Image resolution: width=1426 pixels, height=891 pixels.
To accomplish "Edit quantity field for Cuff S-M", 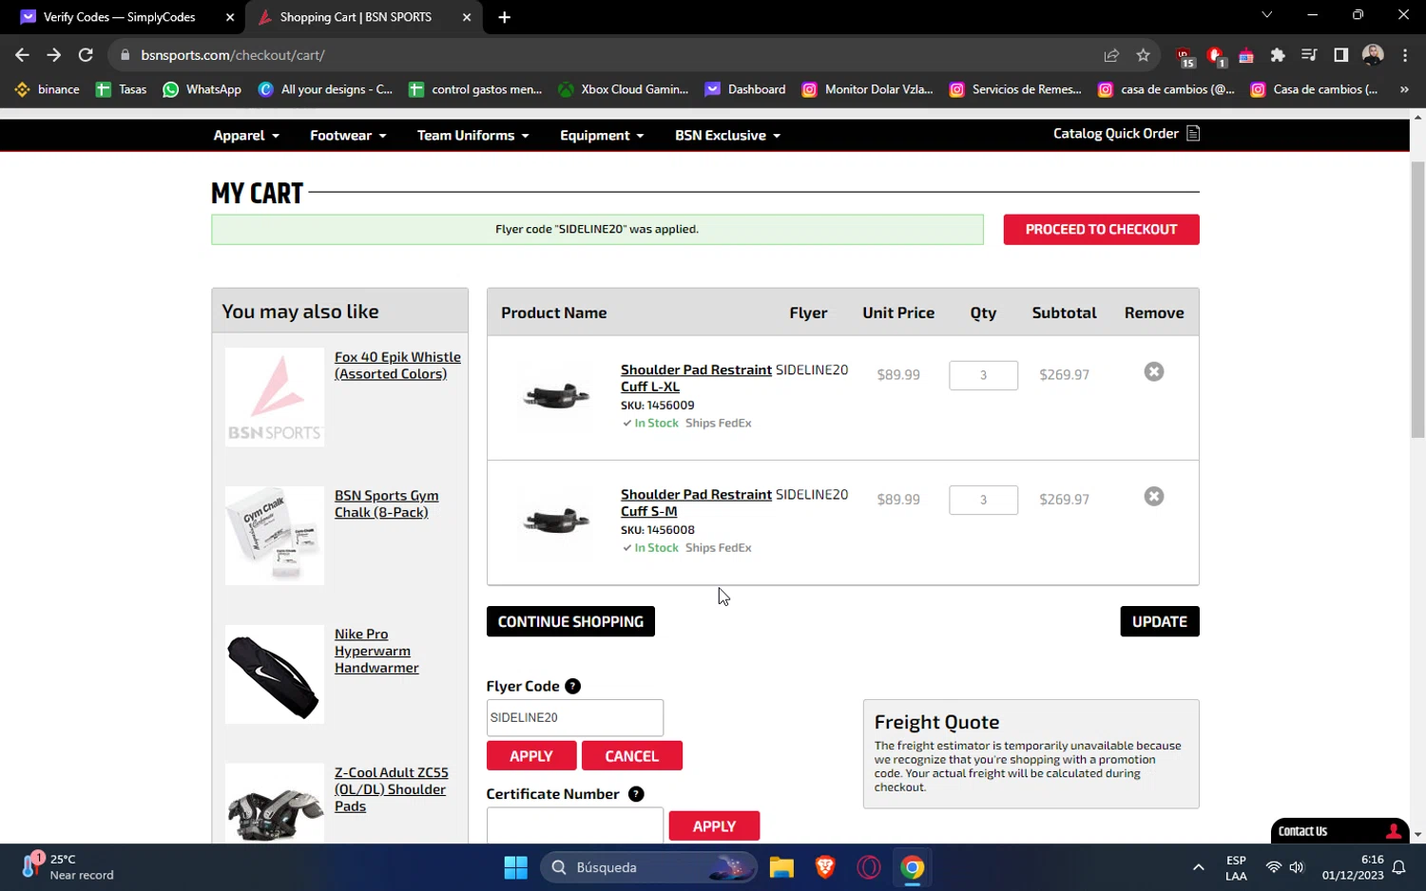I will coord(983,500).
